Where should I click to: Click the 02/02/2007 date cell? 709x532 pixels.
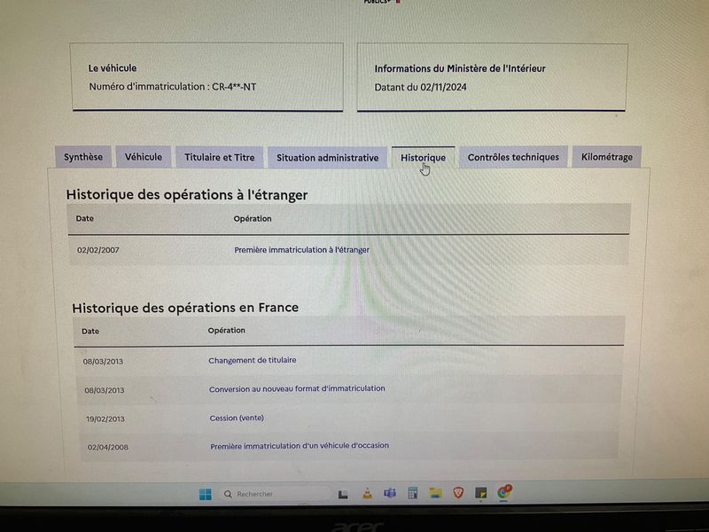98,250
